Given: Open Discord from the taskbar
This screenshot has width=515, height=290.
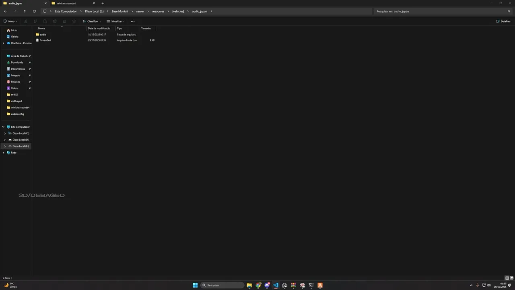Looking at the screenshot, I should (267, 285).
